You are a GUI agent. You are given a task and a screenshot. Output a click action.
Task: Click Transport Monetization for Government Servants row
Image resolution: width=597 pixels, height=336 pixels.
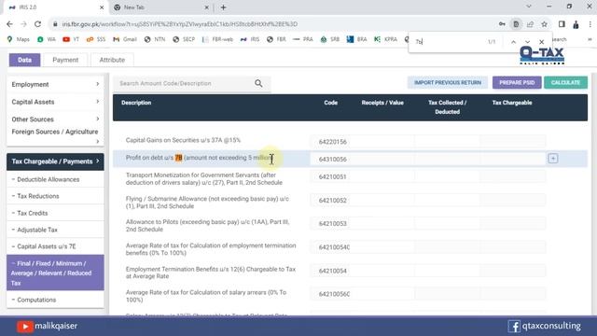pos(350,178)
